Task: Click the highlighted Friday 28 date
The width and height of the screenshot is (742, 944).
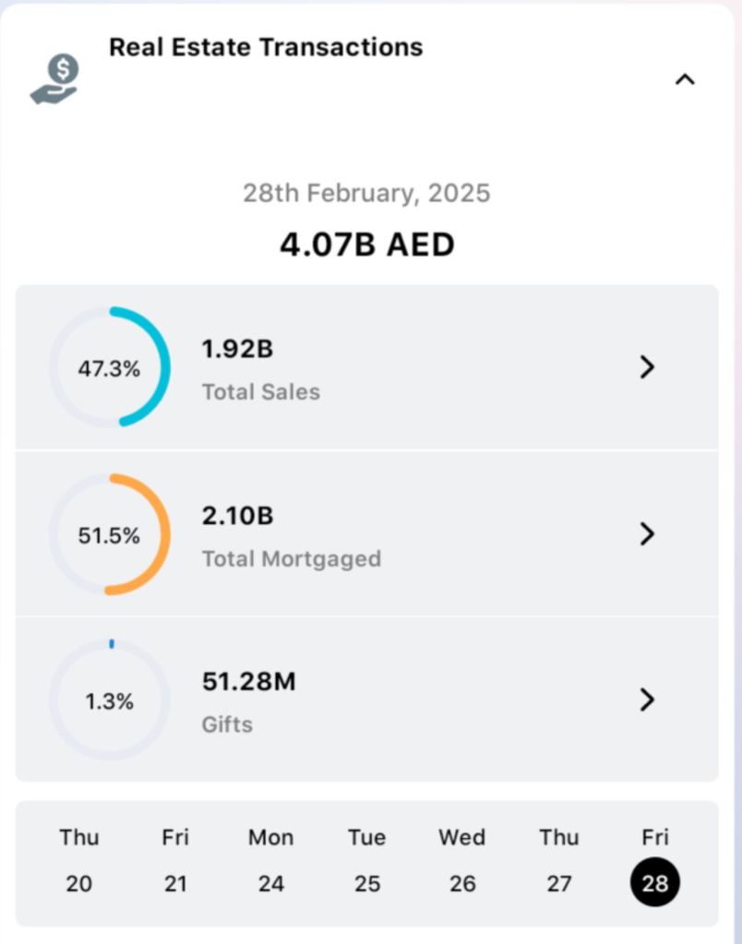Action: [655, 882]
